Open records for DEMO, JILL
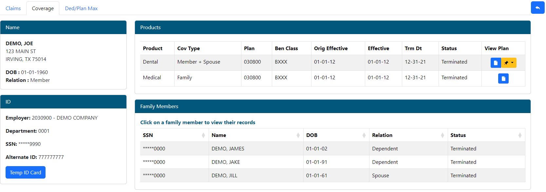The image size is (546, 192). click(x=332, y=175)
